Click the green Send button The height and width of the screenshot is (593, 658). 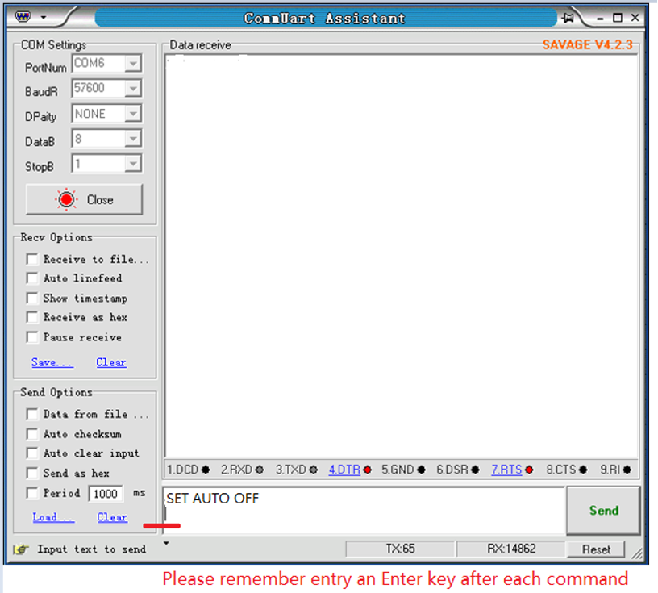tap(603, 511)
